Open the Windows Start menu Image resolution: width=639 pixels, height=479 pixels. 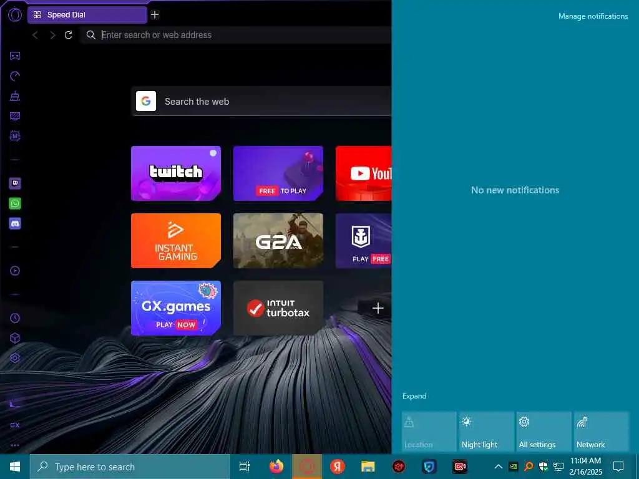15,467
